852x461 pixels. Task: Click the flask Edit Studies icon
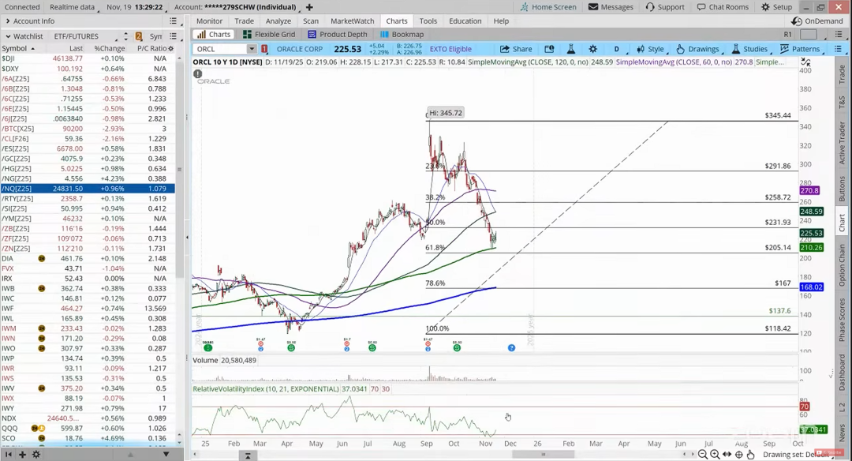pos(570,49)
